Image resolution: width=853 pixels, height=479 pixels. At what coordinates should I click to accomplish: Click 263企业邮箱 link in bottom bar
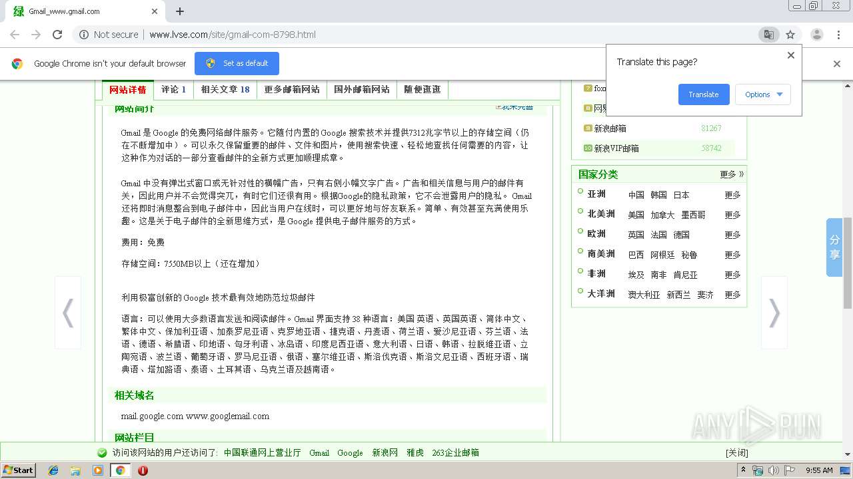[455, 452]
